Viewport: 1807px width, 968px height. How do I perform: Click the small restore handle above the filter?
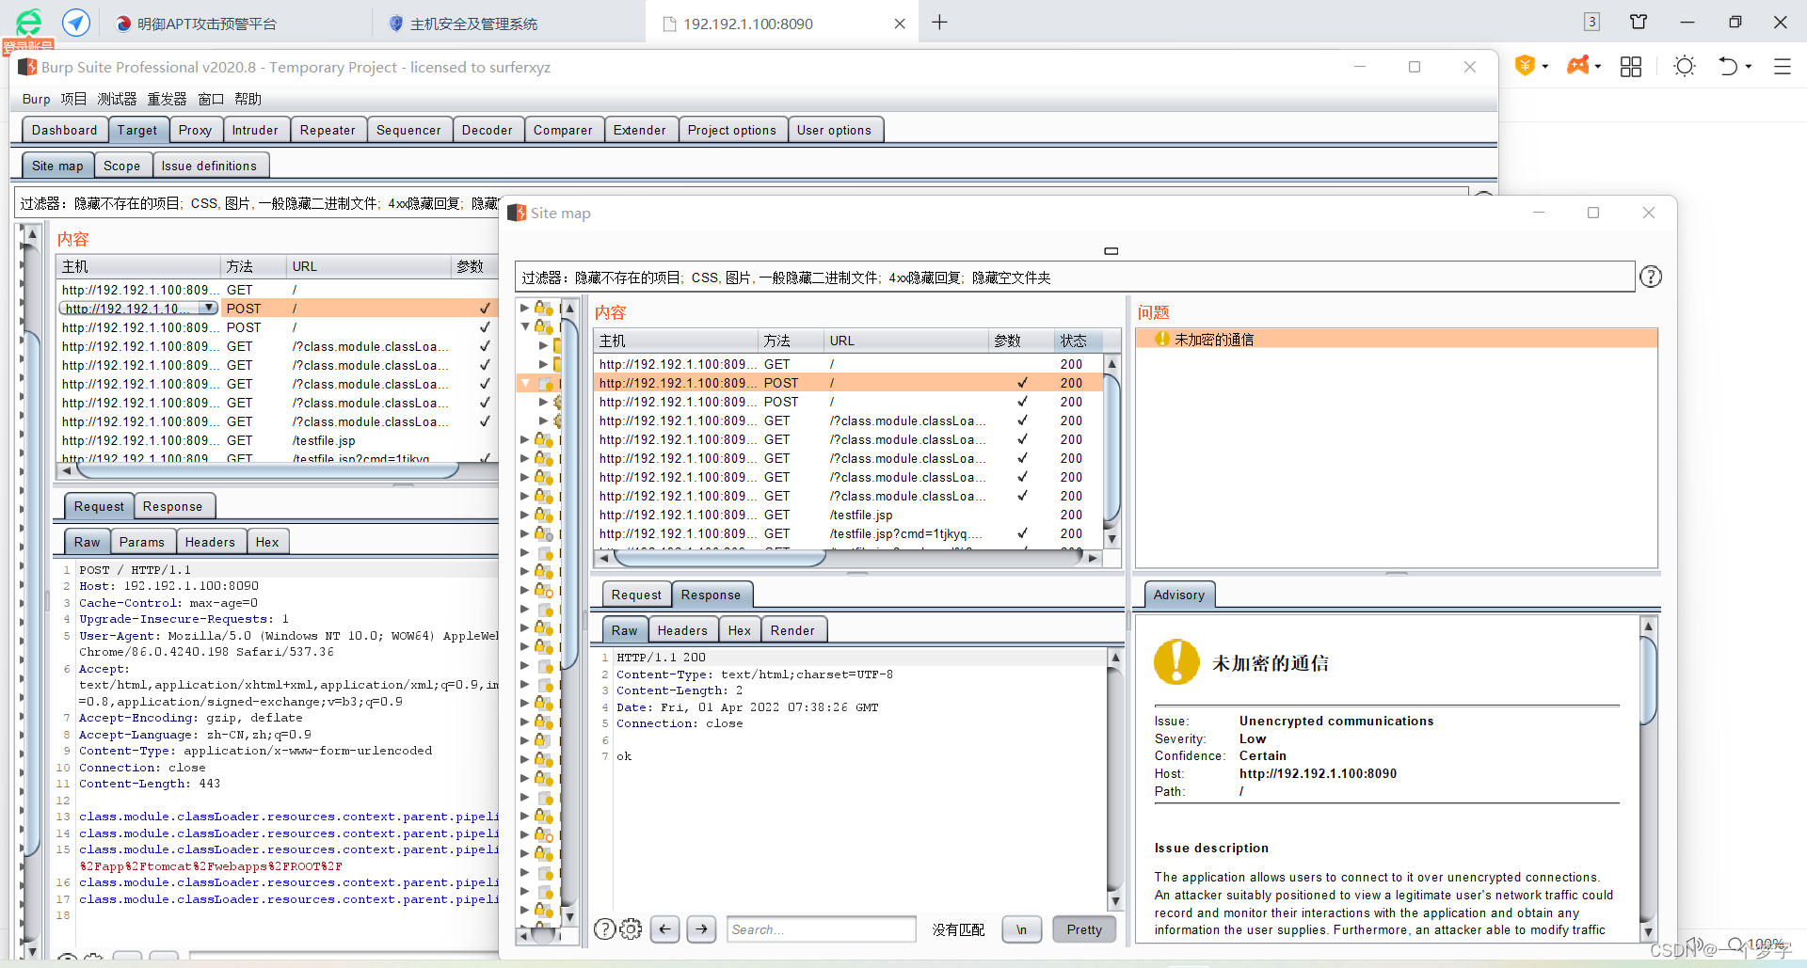pyautogui.click(x=1111, y=251)
